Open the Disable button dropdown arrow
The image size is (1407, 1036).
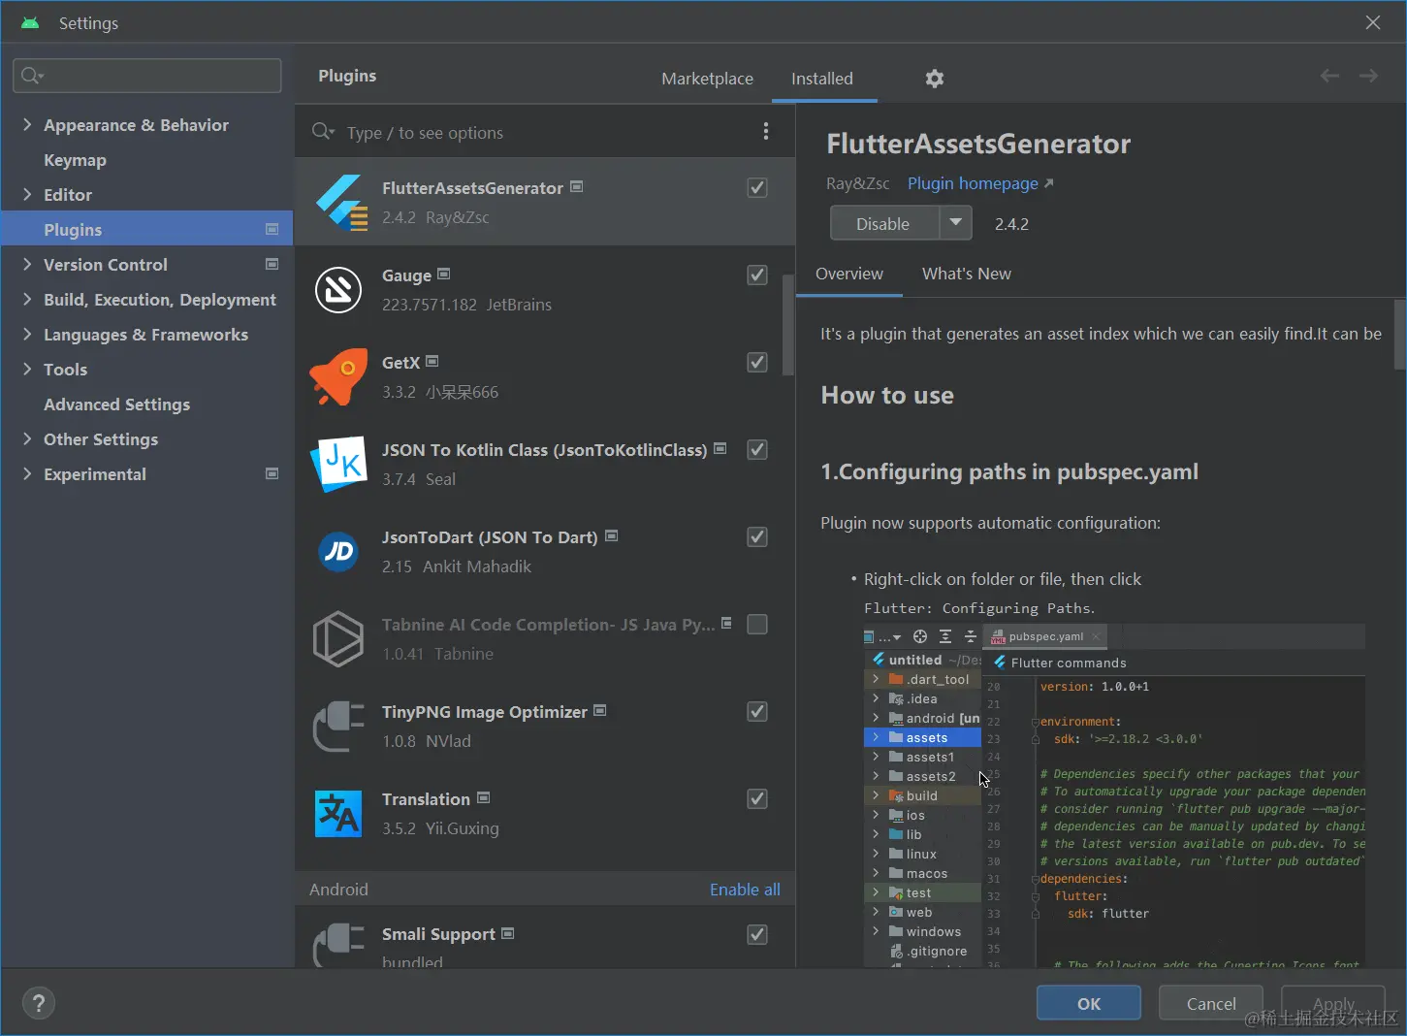[x=956, y=223]
